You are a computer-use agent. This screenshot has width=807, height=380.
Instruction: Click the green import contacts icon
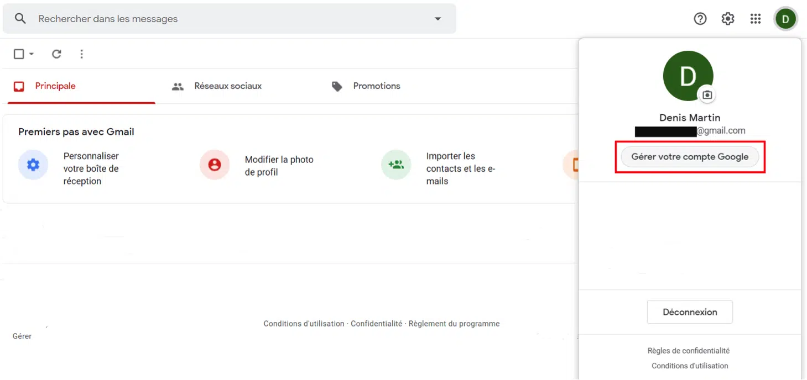pyautogui.click(x=396, y=165)
